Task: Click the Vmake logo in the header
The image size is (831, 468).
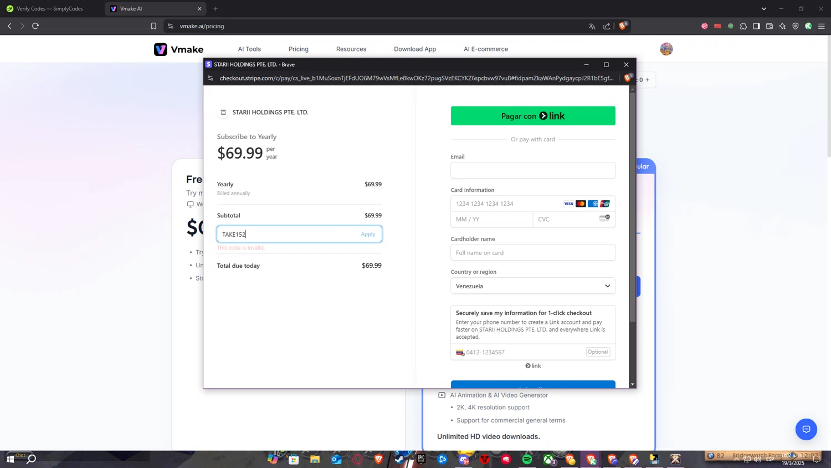Action: click(x=178, y=49)
